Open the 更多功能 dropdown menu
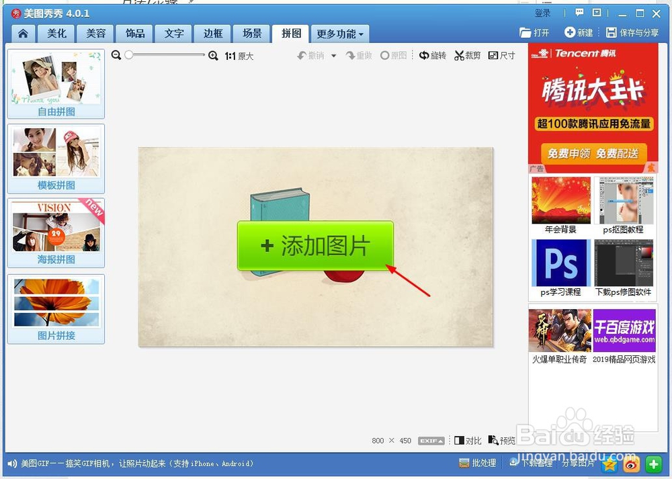This screenshot has height=479, width=672. tap(339, 33)
